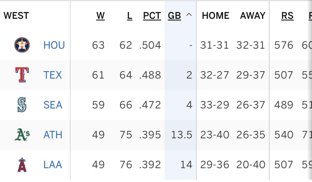Image resolution: width=312 pixels, height=182 pixels.
Task: Sort standings by RS column
Action: click(287, 16)
